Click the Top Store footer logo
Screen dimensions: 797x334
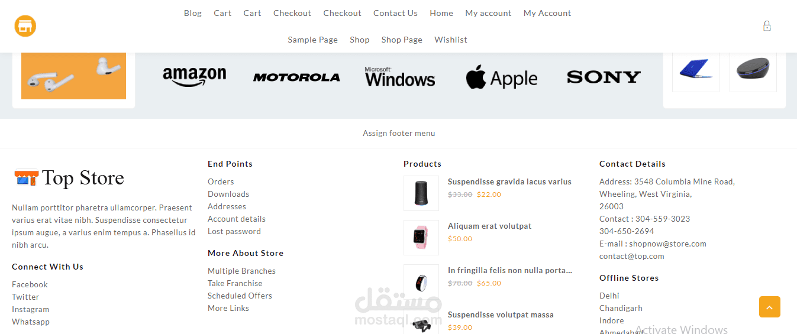click(69, 177)
